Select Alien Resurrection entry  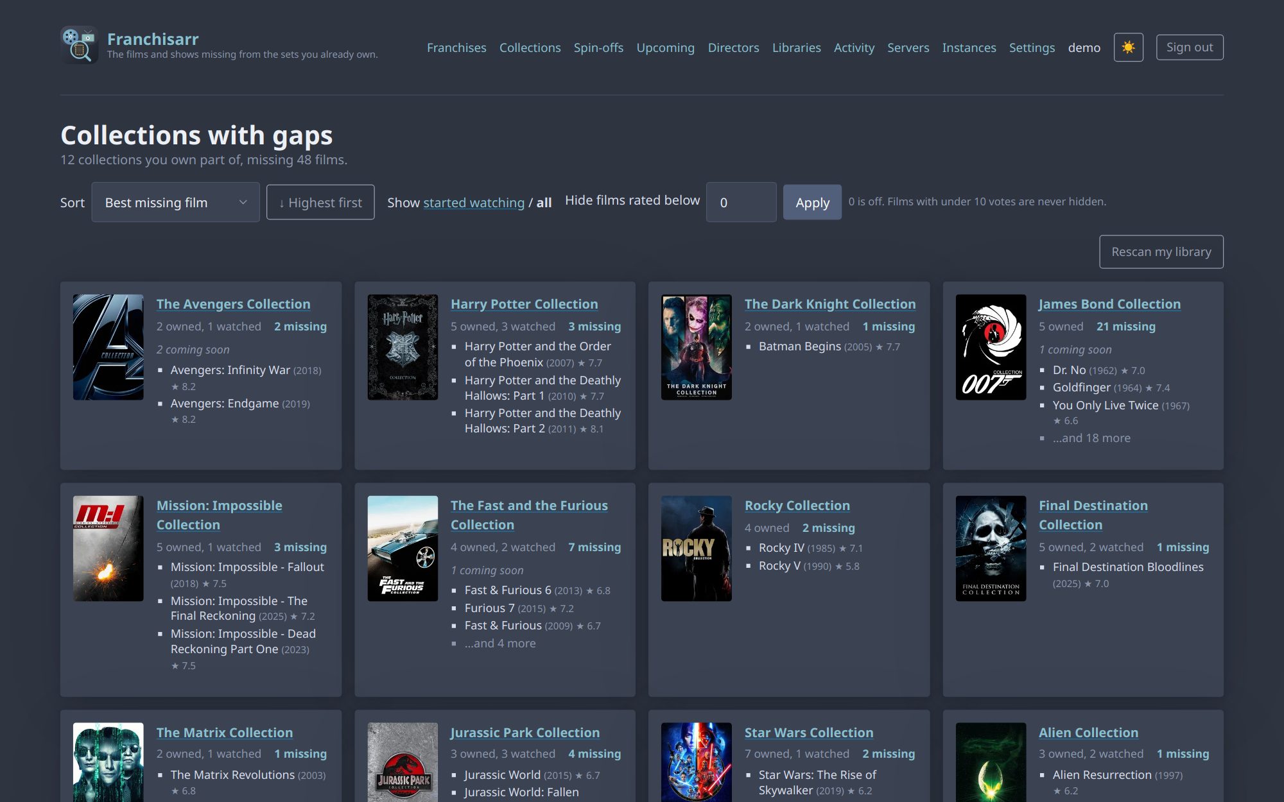tap(1117, 782)
